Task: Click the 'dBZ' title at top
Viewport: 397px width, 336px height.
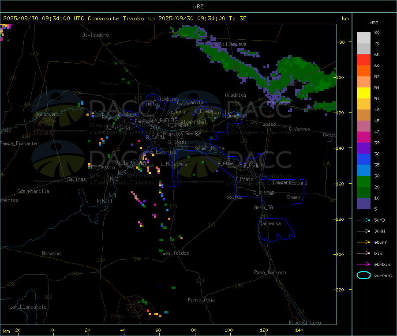Action: click(198, 7)
